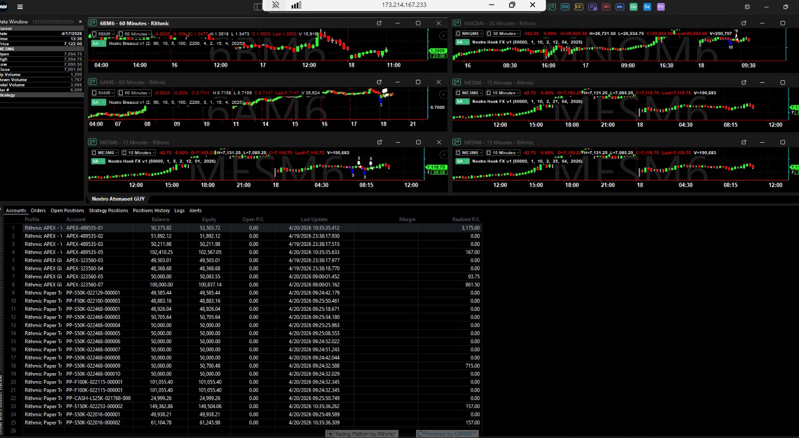Switch to the Open Positions tab

pyautogui.click(x=67, y=211)
